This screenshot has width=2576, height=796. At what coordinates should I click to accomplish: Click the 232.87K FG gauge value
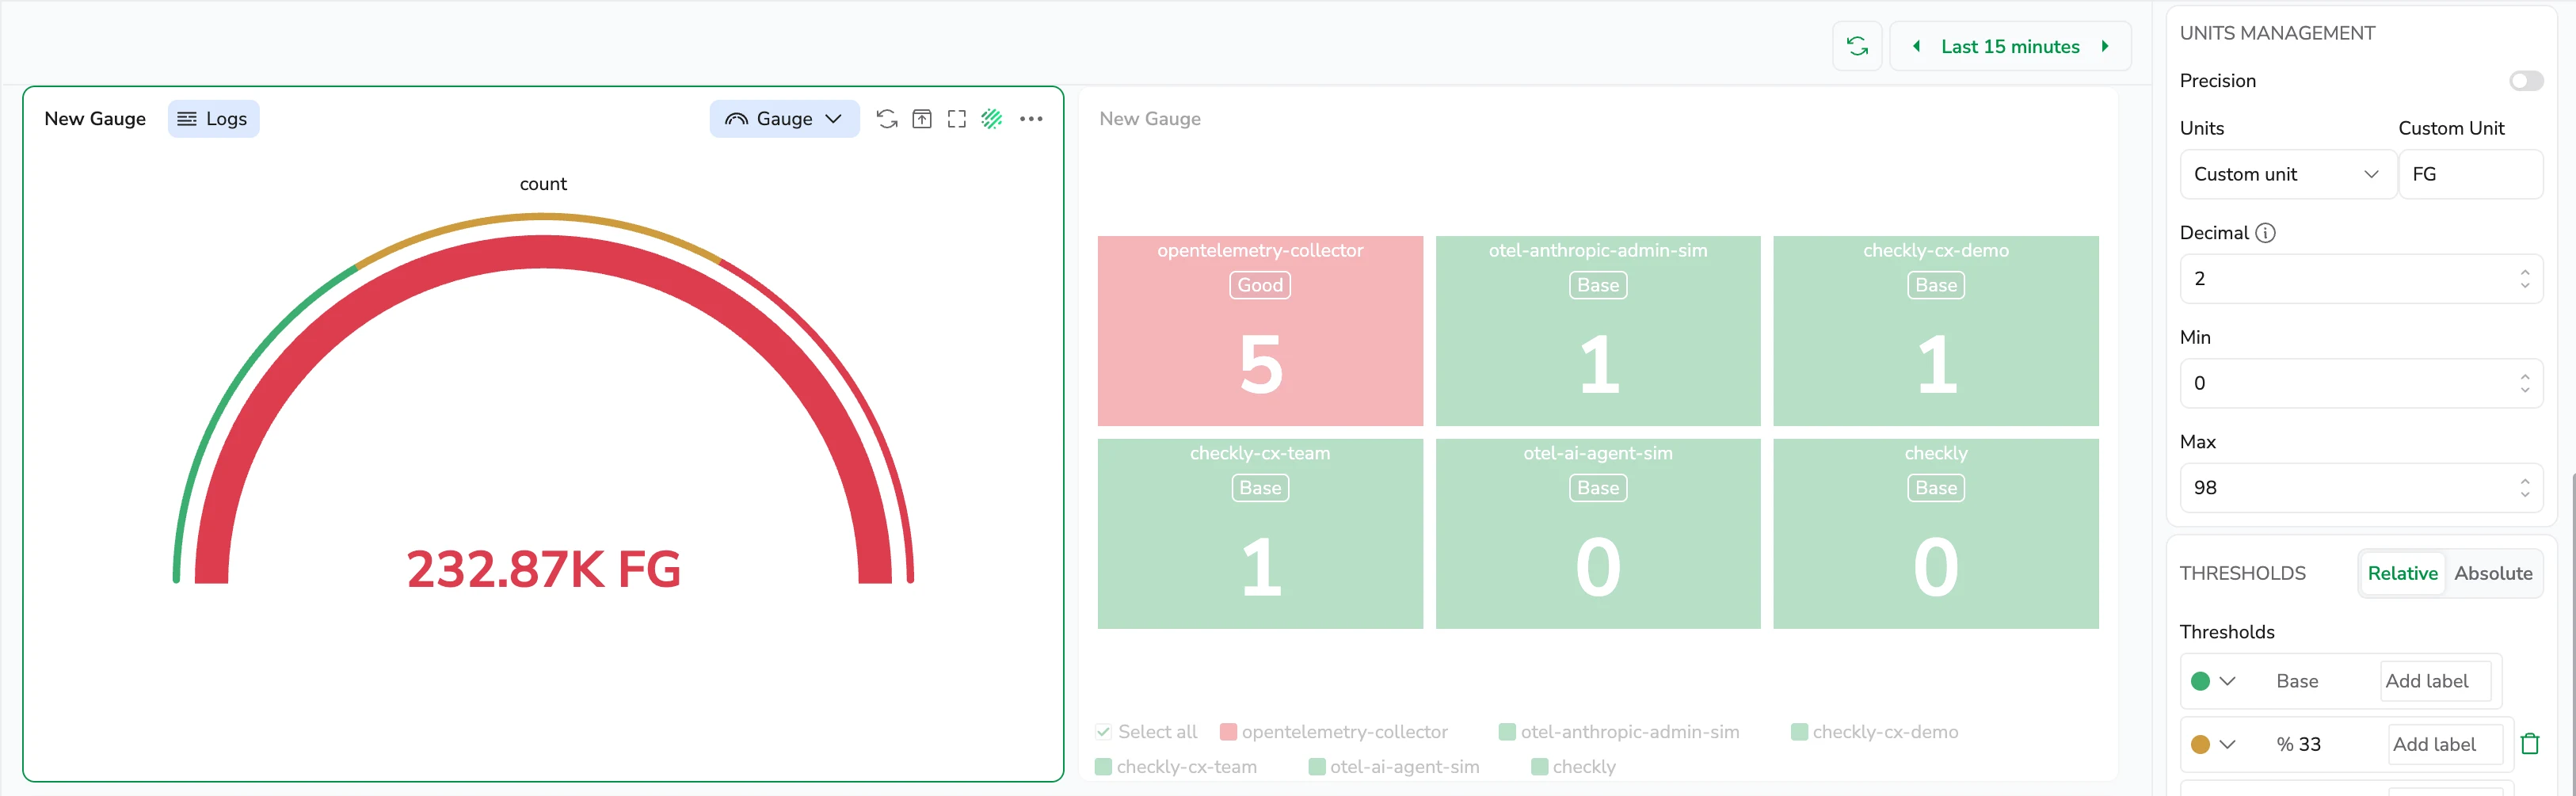pyautogui.click(x=543, y=569)
